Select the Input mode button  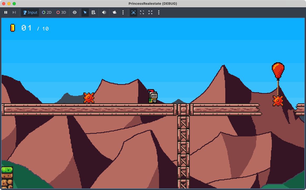pyautogui.click(x=30, y=12)
